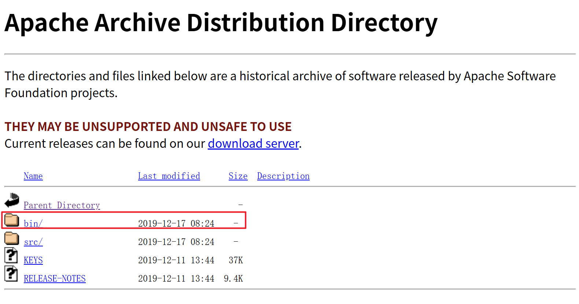Image resolution: width=579 pixels, height=304 pixels.
Task: Open the RELEASE-NOTES file link
Action: click(55, 279)
